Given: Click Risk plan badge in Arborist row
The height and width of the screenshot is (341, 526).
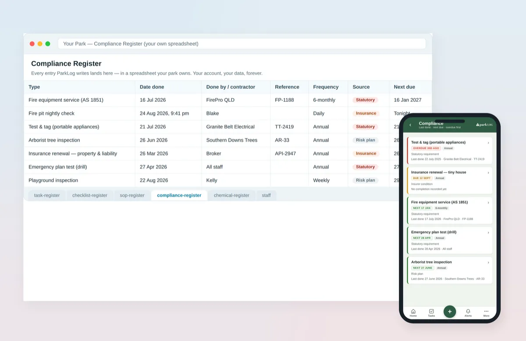Looking at the screenshot, I should [x=365, y=140].
